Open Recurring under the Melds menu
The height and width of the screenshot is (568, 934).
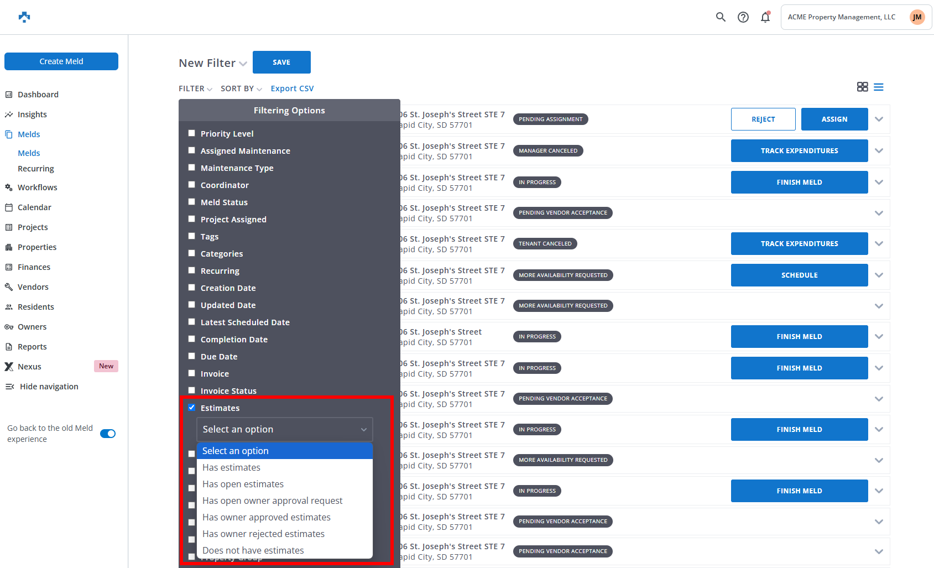pyautogui.click(x=35, y=168)
